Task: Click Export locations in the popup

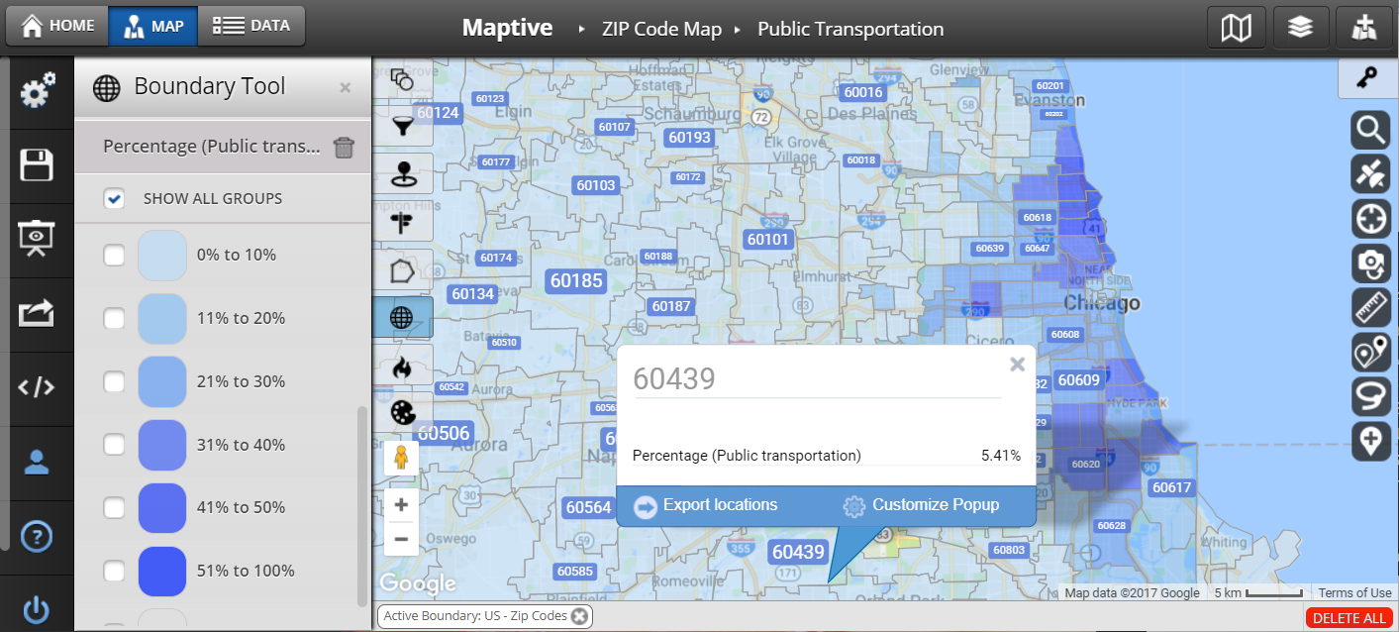Action: tap(706, 505)
